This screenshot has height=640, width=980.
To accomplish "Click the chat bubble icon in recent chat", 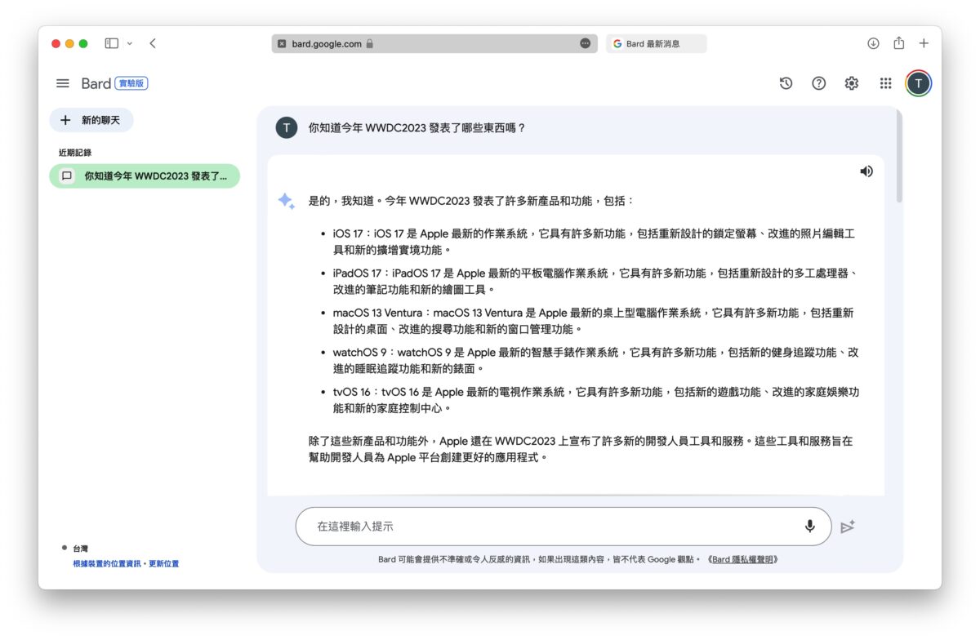I will (x=67, y=176).
